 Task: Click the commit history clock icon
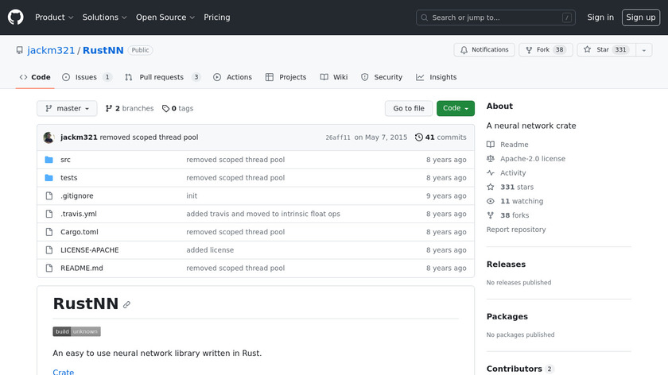[x=419, y=137]
